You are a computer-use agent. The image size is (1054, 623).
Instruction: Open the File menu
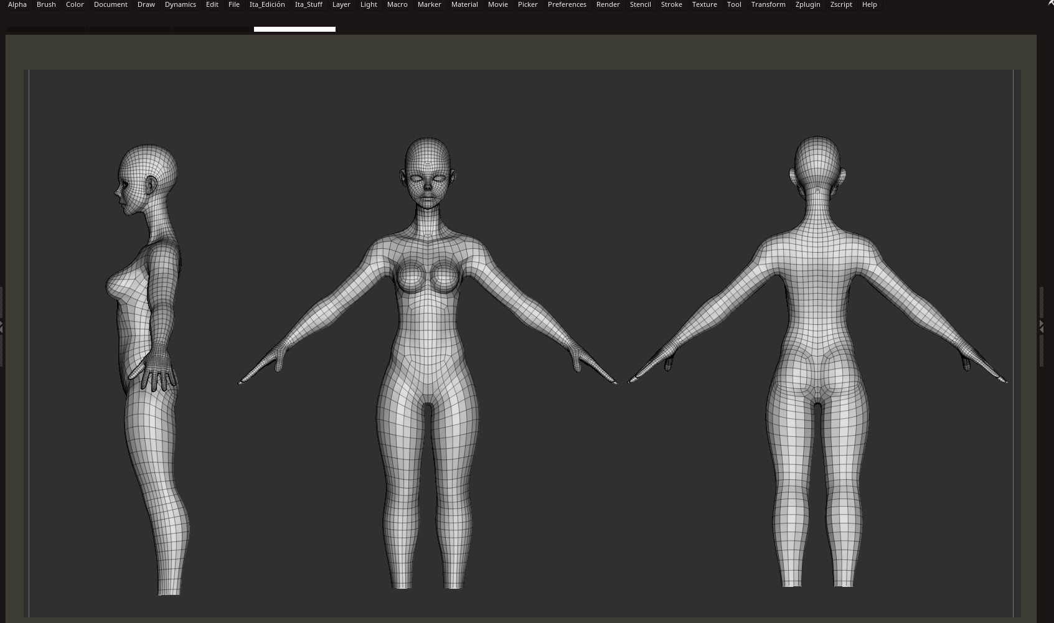(x=234, y=4)
